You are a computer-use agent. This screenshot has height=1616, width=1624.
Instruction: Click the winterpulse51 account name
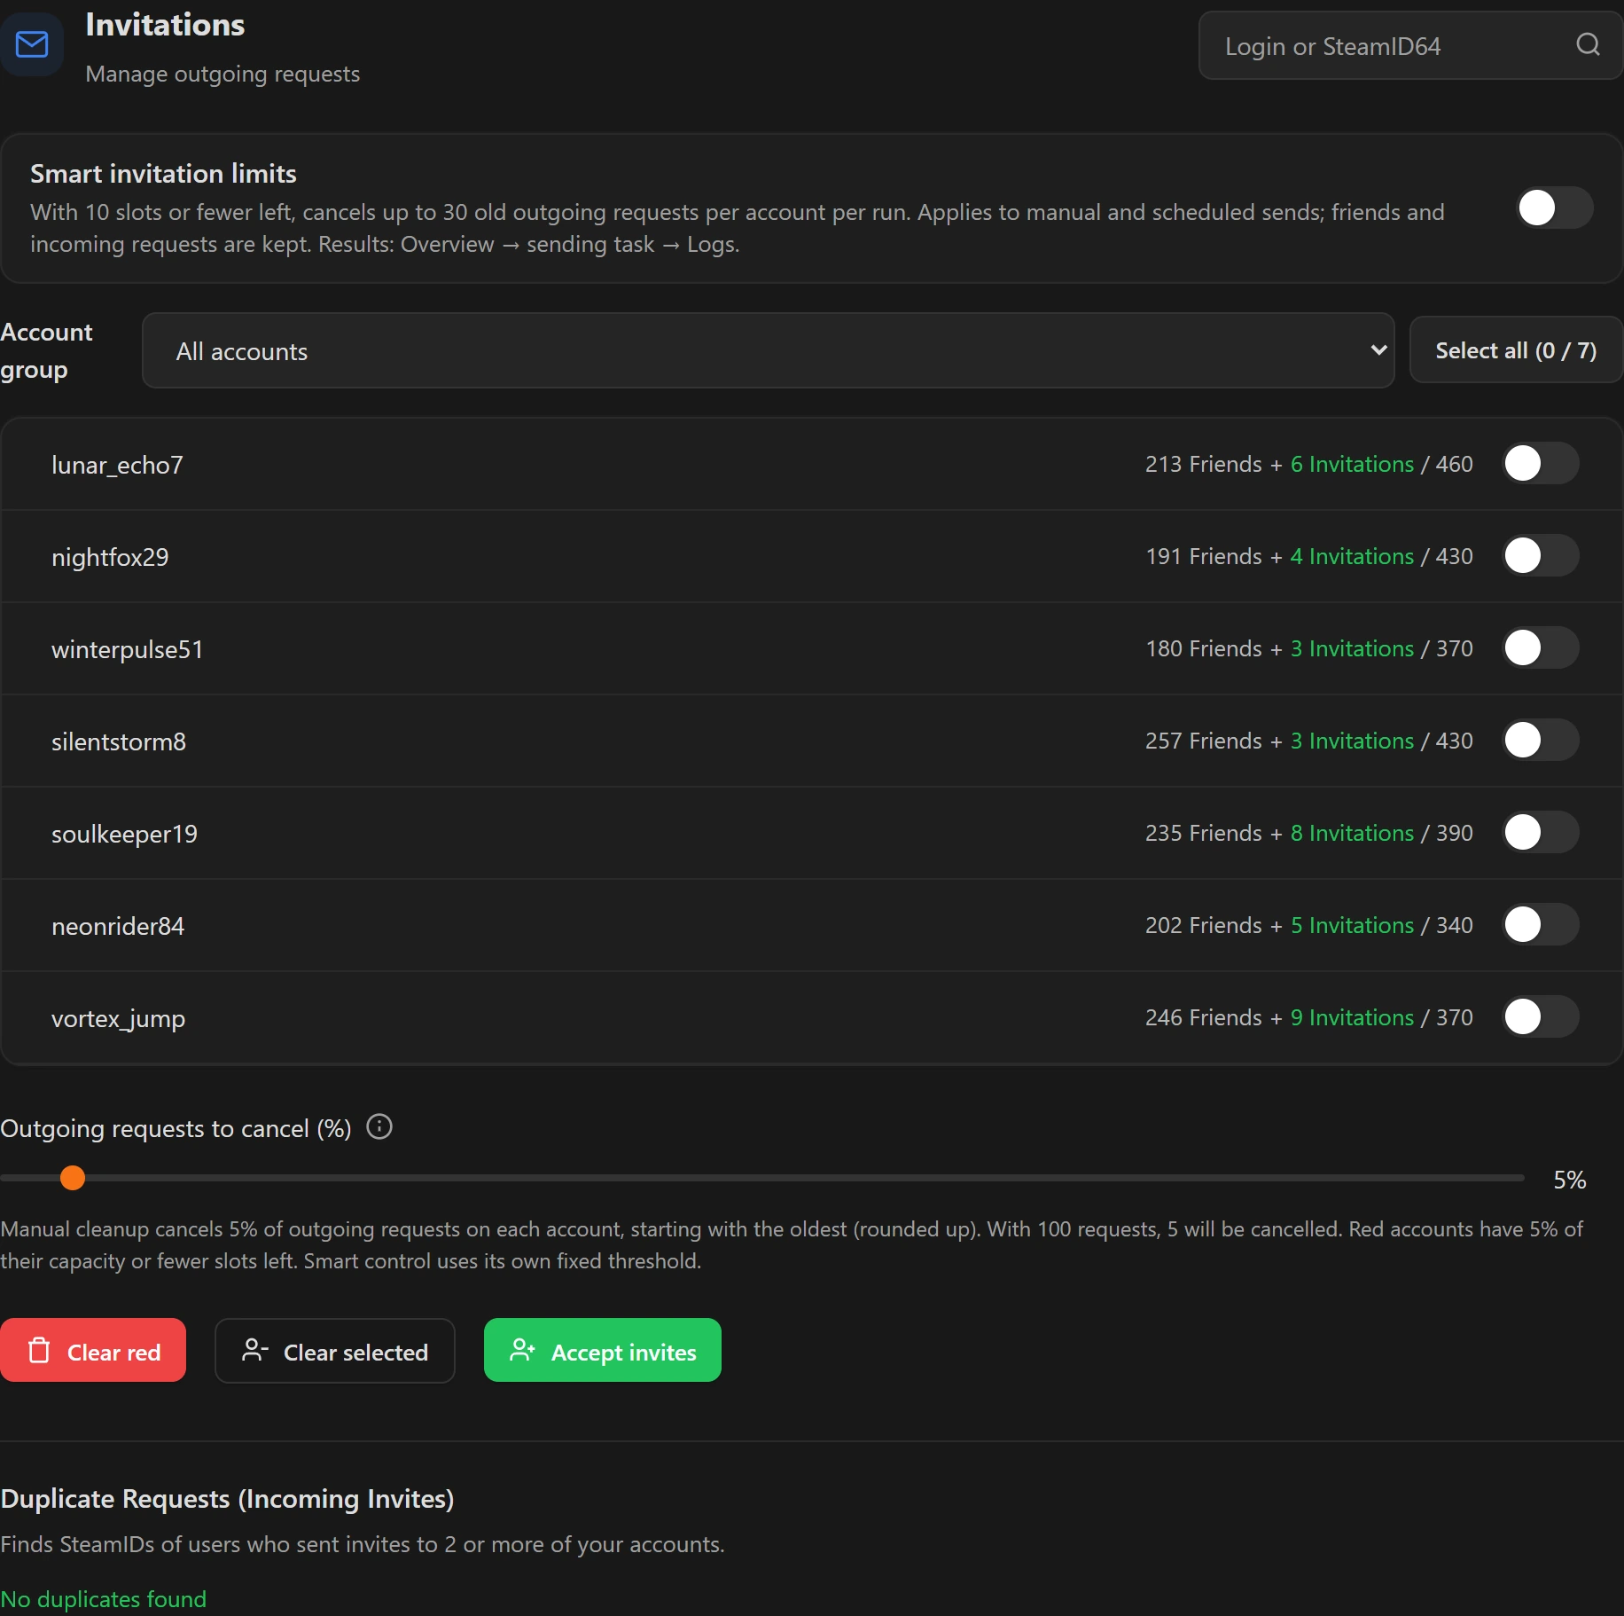tap(128, 649)
